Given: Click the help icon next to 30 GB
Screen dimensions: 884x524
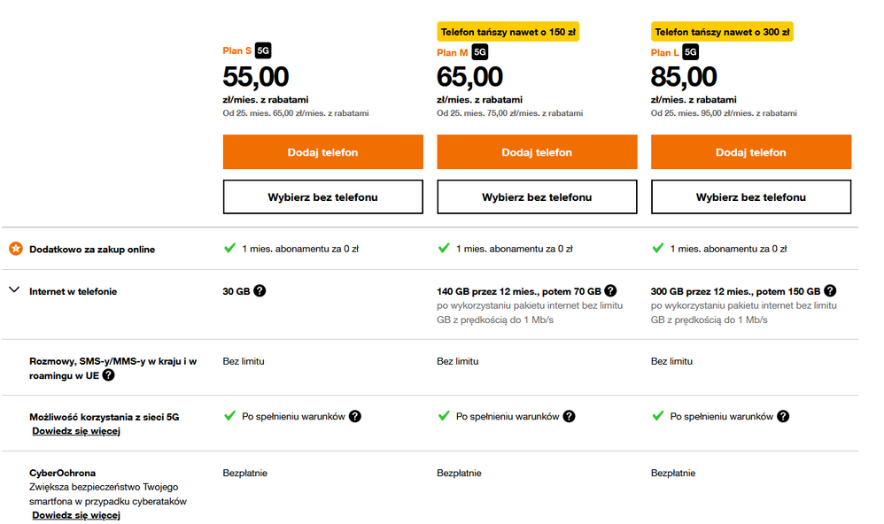Looking at the screenshot, I should pyautogui.click(x=260, y=291).
